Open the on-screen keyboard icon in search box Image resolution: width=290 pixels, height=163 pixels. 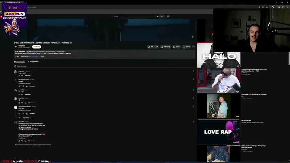point(157,16)
